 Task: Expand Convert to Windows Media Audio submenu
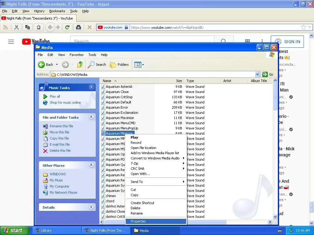coord(155,158)
